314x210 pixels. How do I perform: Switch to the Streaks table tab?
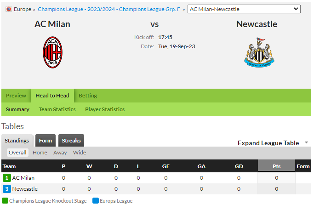71,141
